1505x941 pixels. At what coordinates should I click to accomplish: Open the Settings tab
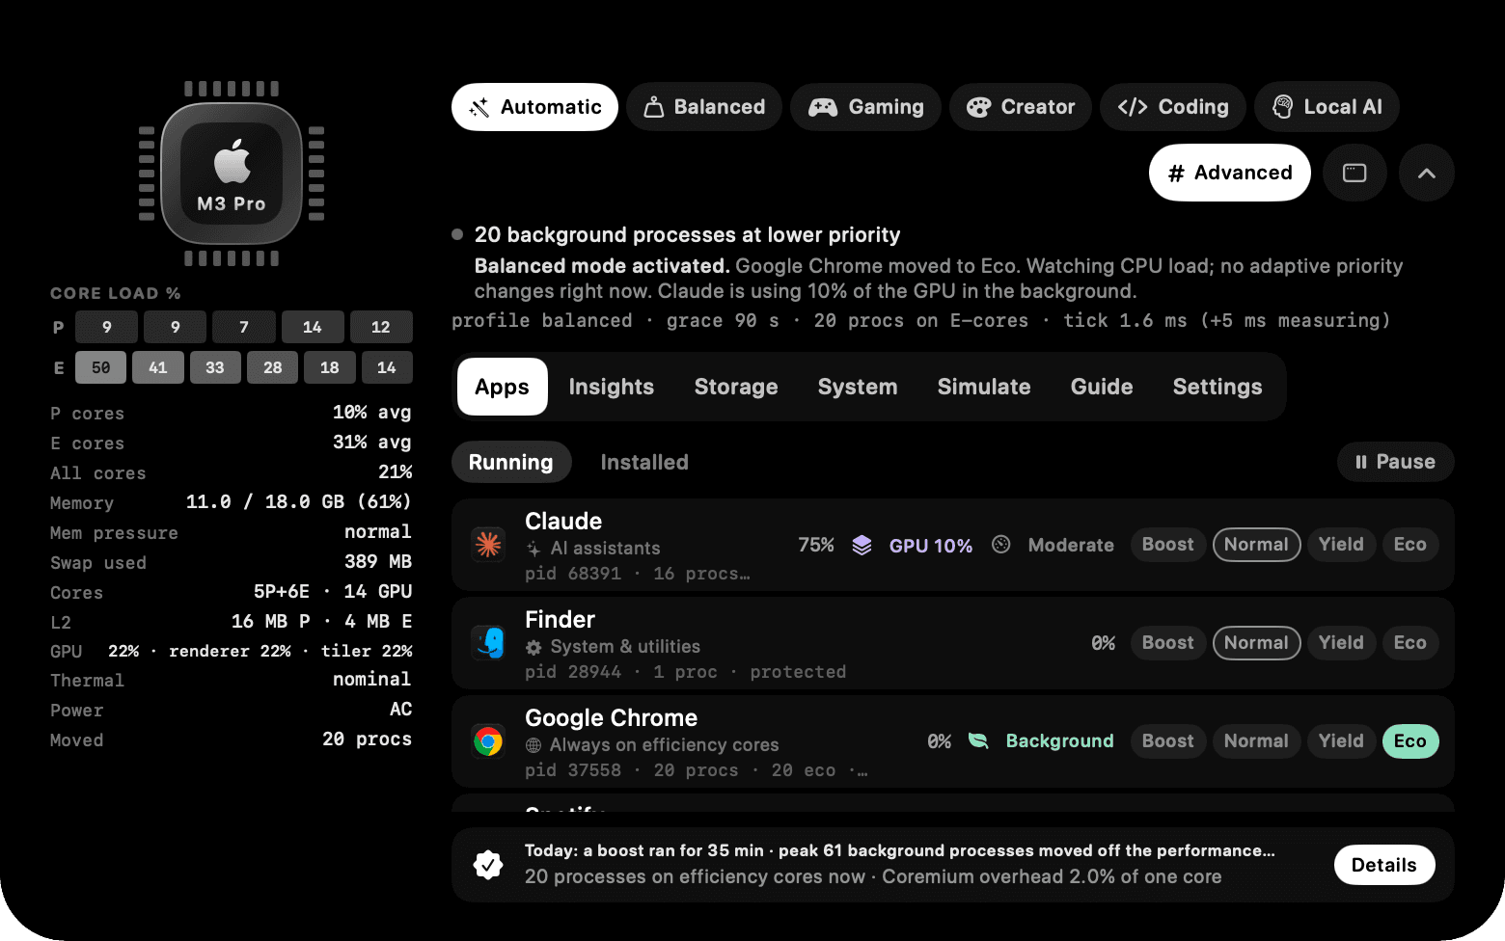tap(1218, 387)
